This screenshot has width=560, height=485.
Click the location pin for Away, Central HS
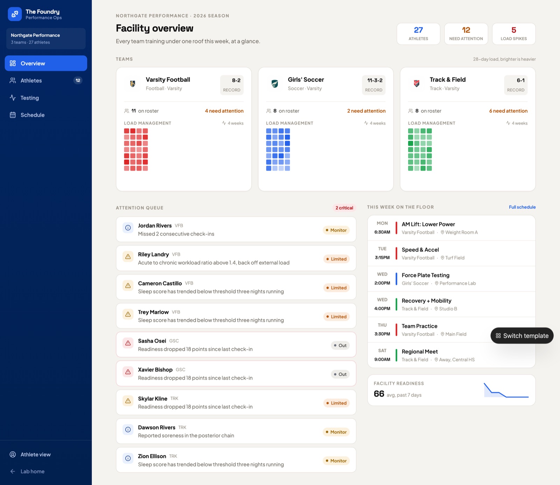pos(436,360)
